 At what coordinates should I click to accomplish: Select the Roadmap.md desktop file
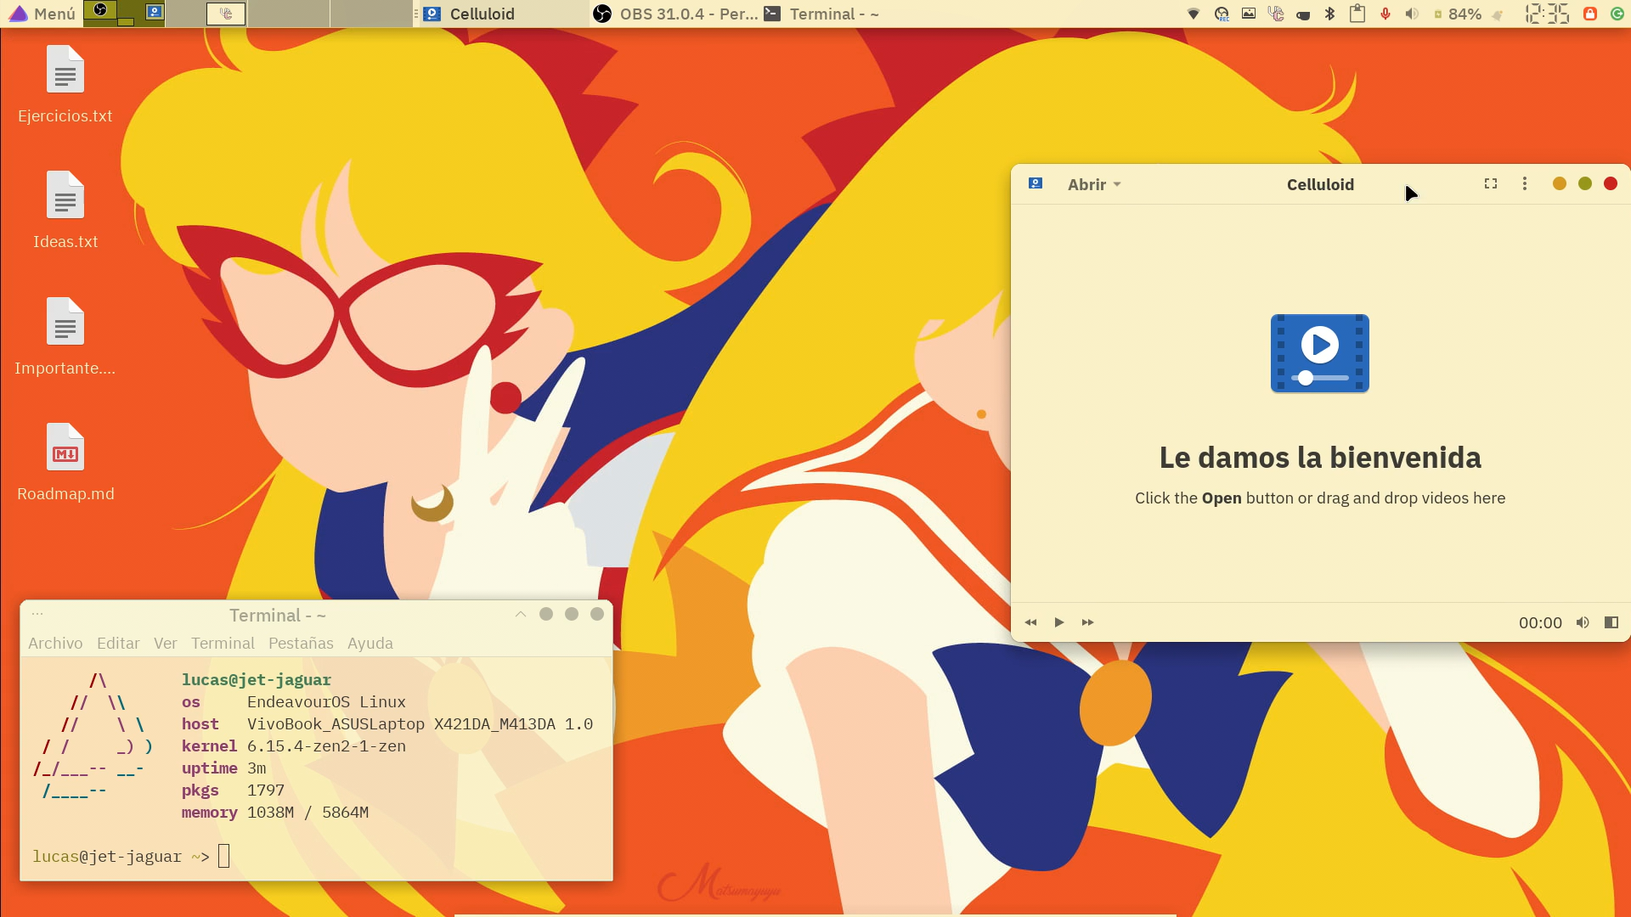pyautogui.click(x=65, y=463)
